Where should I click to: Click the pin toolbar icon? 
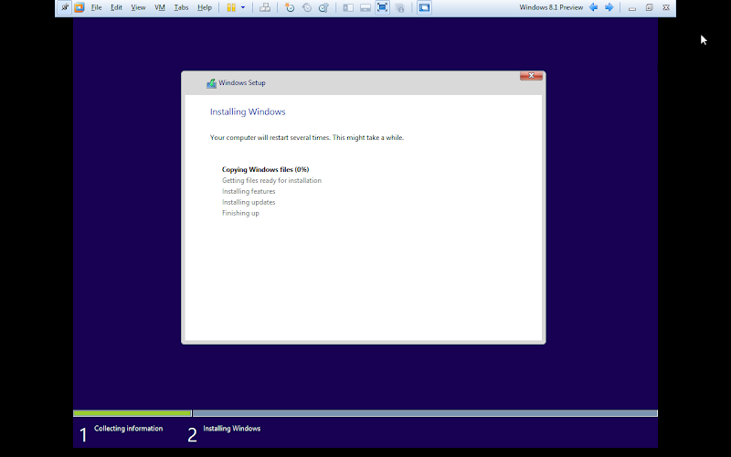pos(64,7)
